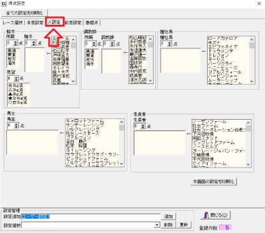This screenshot has width=265, height=233.
Task: Select △2kg減 apprentice entry
Action: coord(15,90)
